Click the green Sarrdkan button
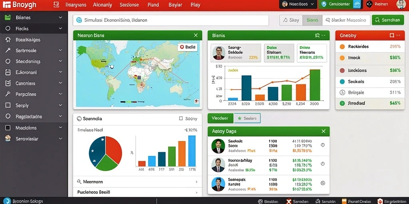 click(387, 20)
